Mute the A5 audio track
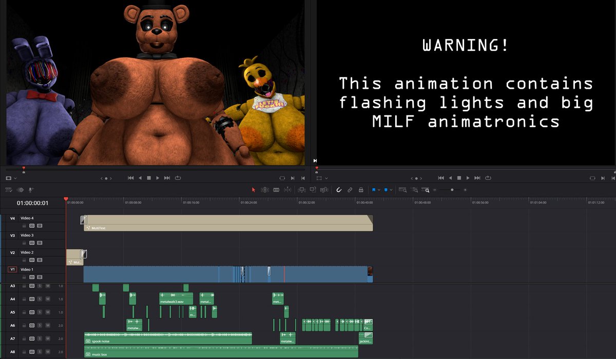The height and width of the screenshot is (359, 616). [x=48, y=312]
